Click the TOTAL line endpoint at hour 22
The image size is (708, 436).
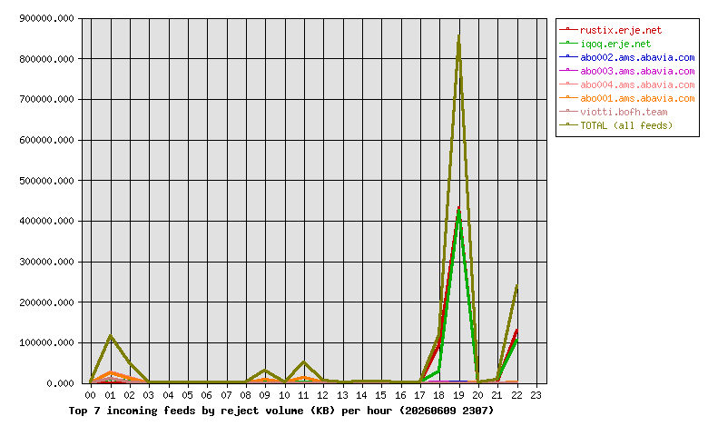coord(516,286)
